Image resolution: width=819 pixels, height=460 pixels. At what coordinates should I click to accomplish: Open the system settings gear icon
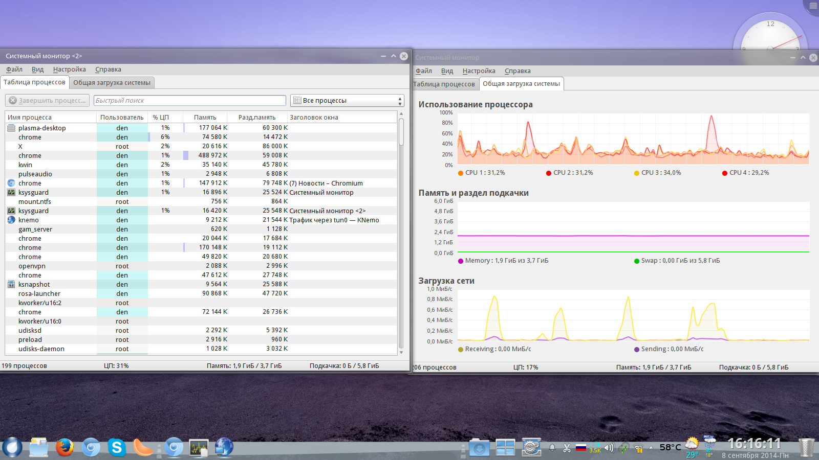coord(531,448)
